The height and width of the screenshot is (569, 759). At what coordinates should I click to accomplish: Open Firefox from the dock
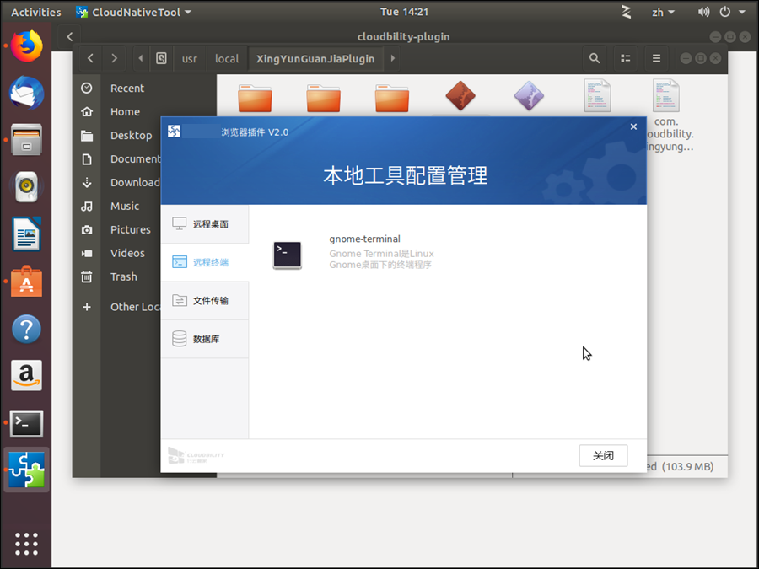[26, 45]
